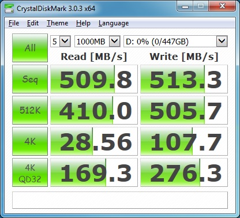This screenshot has height=218, width=240.
Task: Open the Language menu
Action: tap(114, 23)
